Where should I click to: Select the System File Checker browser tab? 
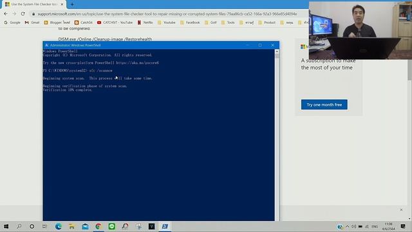click(33, 5)
